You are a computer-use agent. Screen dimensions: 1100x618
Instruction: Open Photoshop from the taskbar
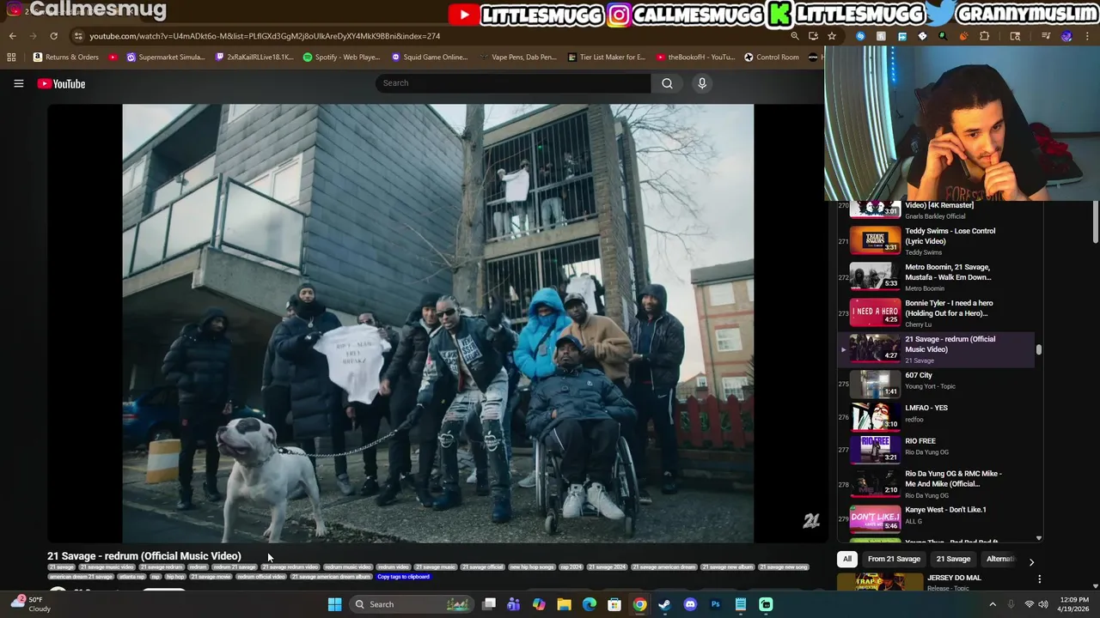coord(715,604)
